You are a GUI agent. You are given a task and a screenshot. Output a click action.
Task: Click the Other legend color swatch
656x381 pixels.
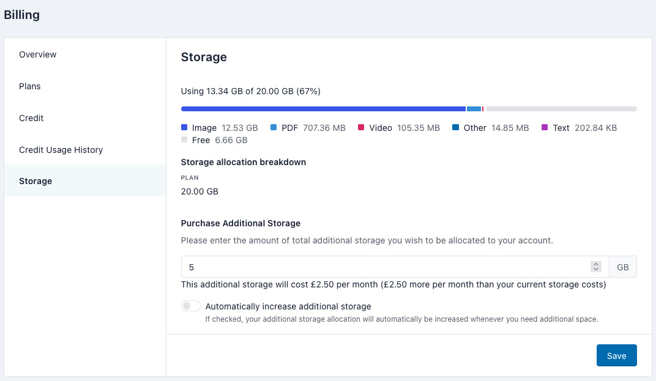(x=456, y=127)
